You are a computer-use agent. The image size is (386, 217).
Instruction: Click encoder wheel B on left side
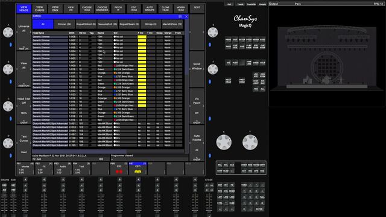pyautogui.click(x=8, y=69)
